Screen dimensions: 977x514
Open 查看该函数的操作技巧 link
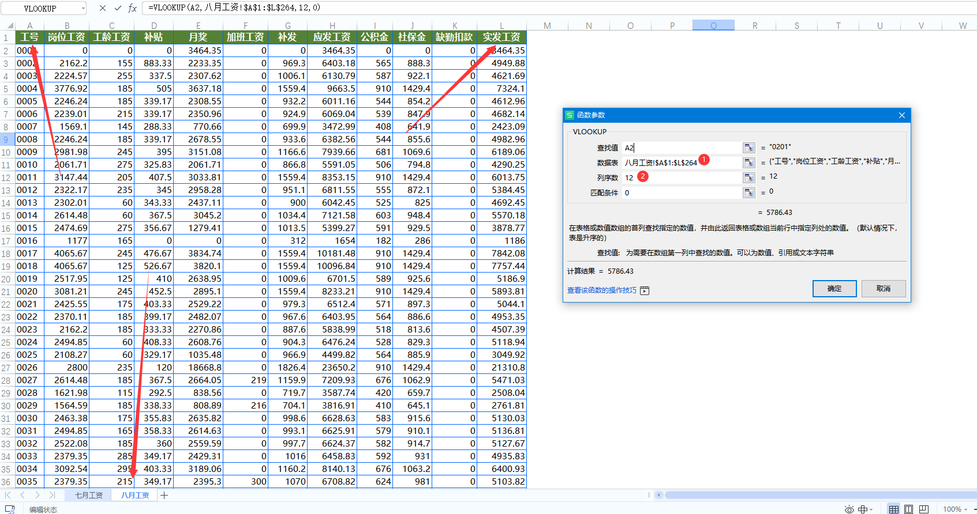602,290
